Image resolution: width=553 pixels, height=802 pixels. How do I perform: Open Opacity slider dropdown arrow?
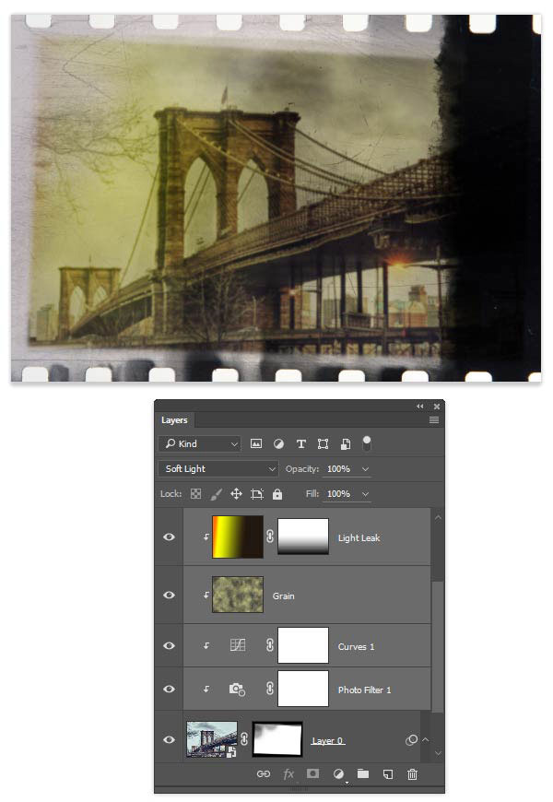pos(365,469)
